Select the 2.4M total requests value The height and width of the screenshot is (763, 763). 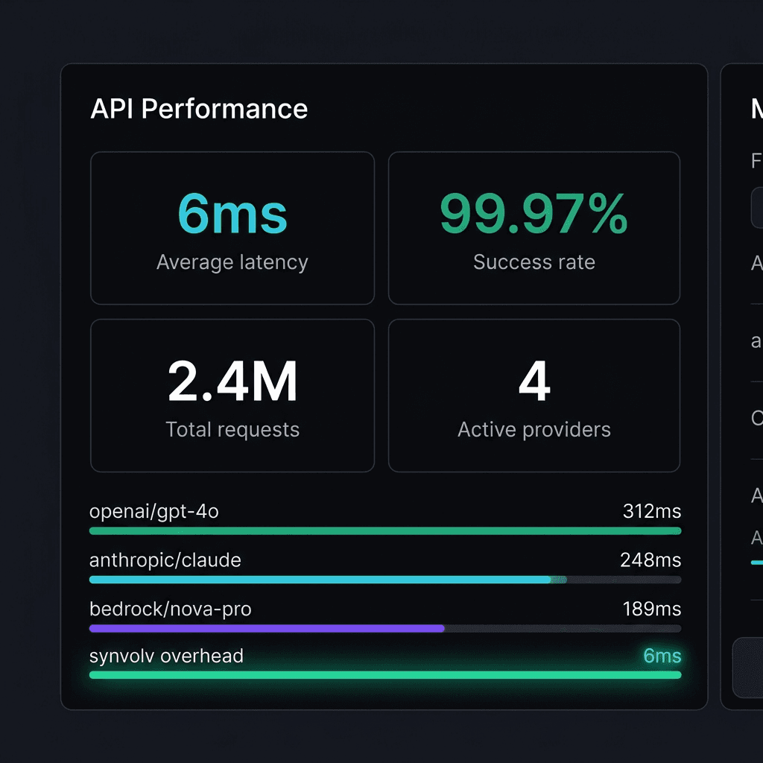[232, 381]
